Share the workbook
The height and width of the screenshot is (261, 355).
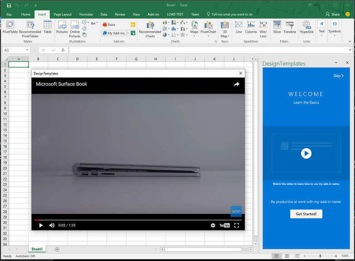tap(333, 14)
